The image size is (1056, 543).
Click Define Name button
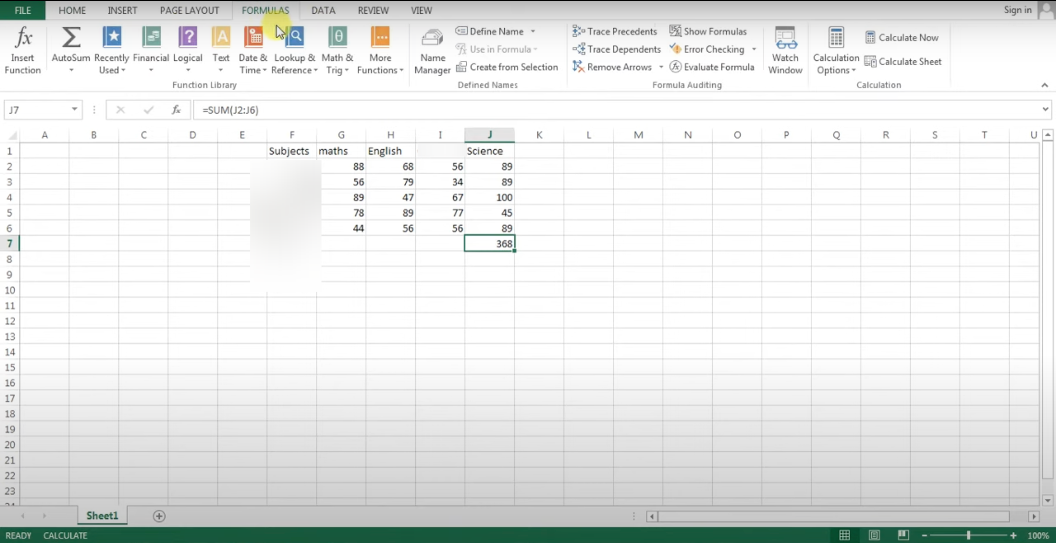point(490,31)
